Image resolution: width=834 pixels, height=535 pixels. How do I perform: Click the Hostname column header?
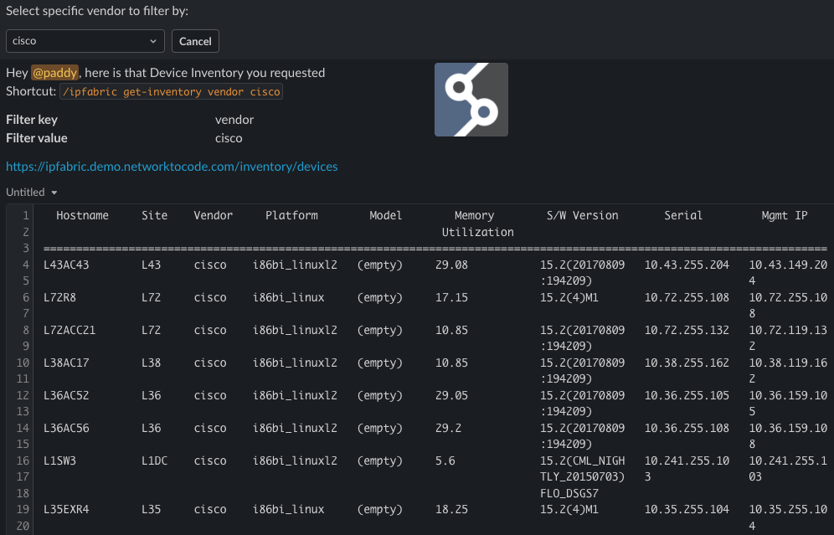point(82,215)
